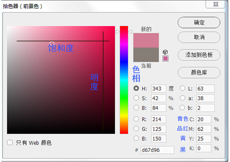The height and width of the screenshot is (162, 230).
Task: Click the small web-safe color square below cube
Action: click(165, 58)
